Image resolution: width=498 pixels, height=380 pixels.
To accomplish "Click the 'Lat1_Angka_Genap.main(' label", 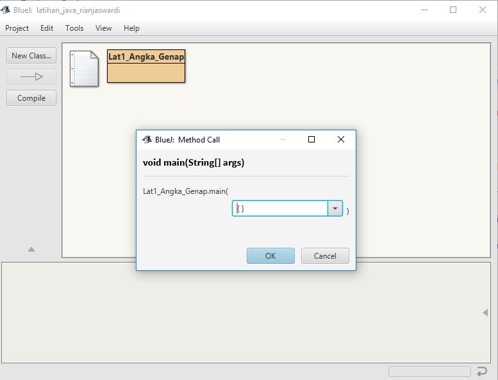I will (185, 191).
